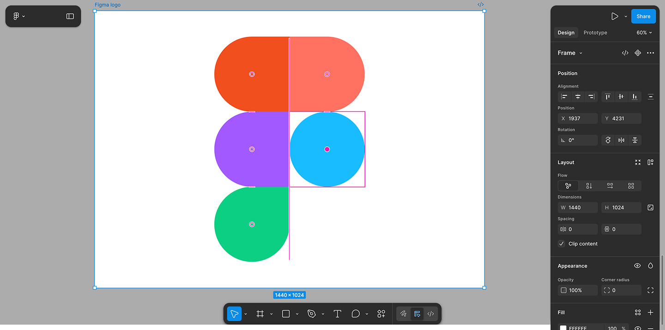Screen dimensions: 665x330
Task: Flip vertical icon
Action: coord(635,140)
